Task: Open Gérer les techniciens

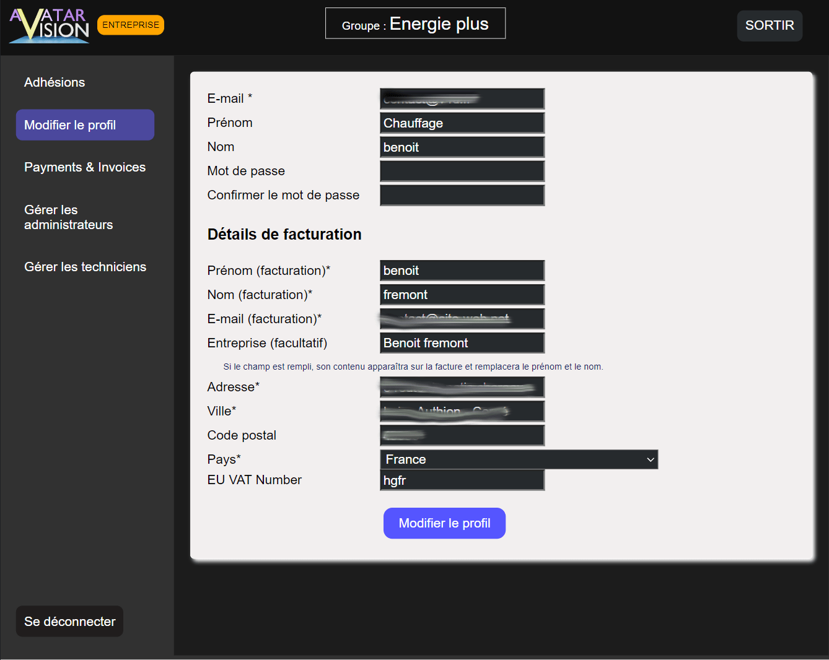Action: tap(85, 267)
